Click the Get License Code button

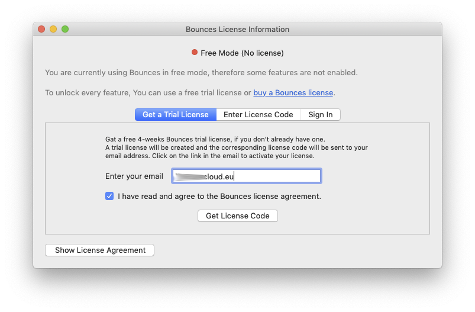tap(238, 216)
